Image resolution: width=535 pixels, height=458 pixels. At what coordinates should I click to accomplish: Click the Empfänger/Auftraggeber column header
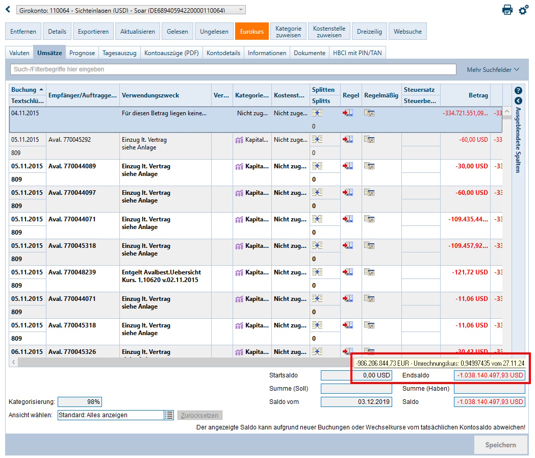[83, 95]
